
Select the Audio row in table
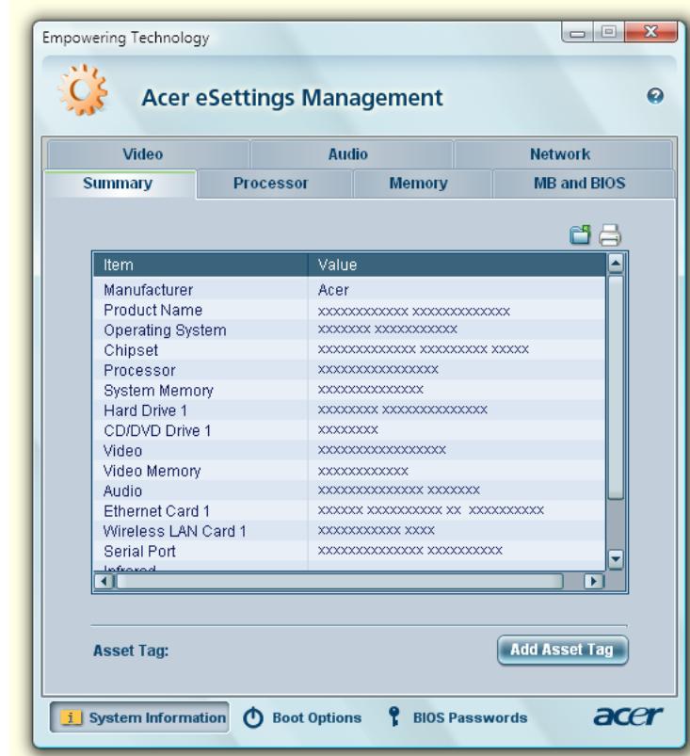point(349,491)
